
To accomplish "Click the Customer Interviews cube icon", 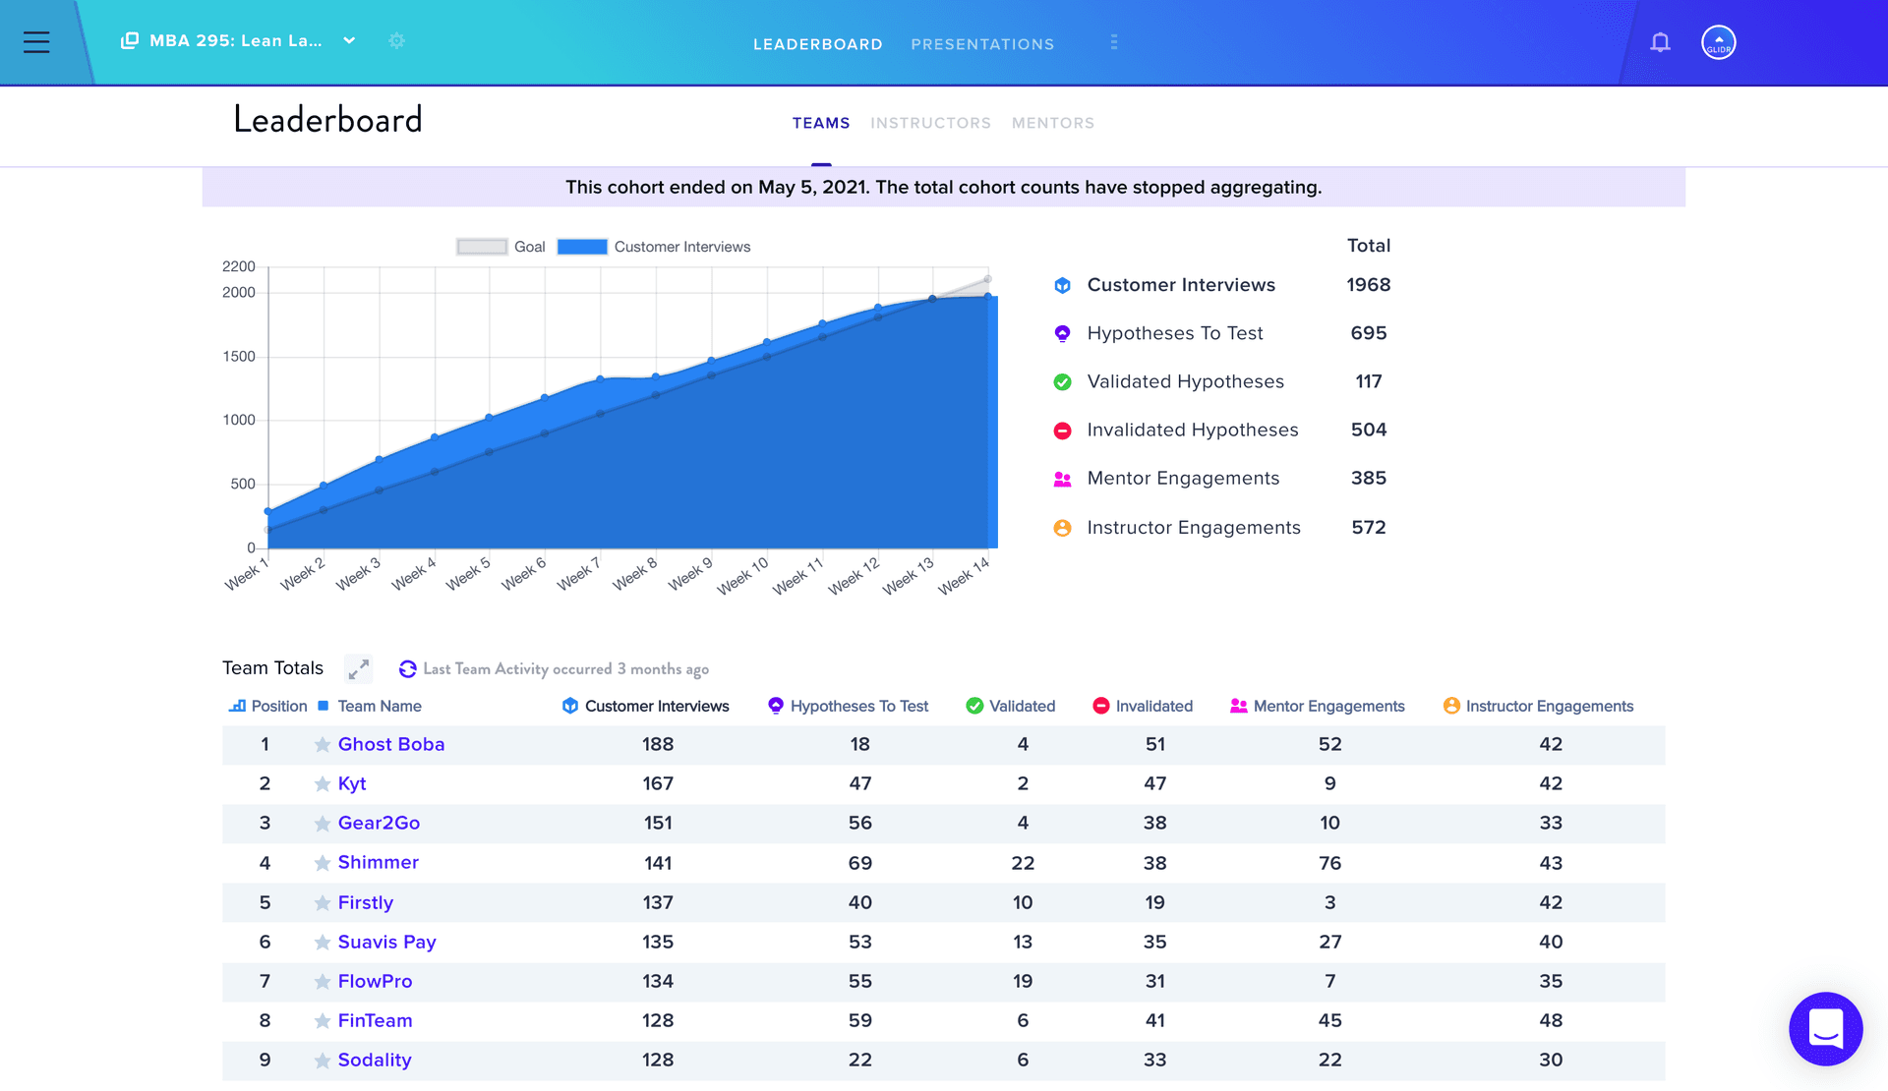I will pos(1063,285).
